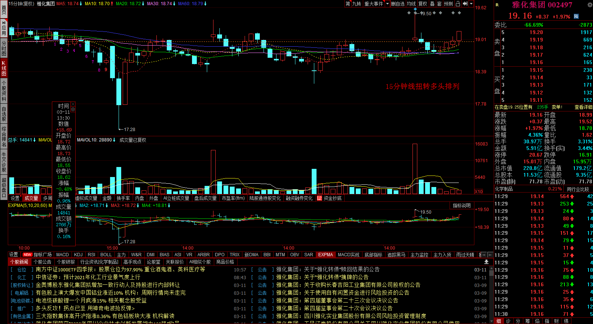Toggle 删自选 remove from watchlist
This screenshot has height=324, width=593.
[x=398, y=4]
